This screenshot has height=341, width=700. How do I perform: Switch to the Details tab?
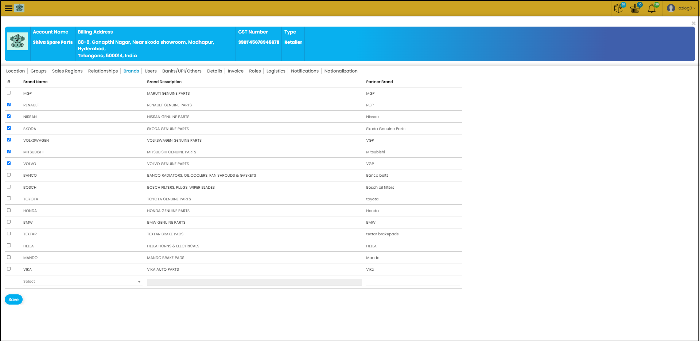[214, 71]
